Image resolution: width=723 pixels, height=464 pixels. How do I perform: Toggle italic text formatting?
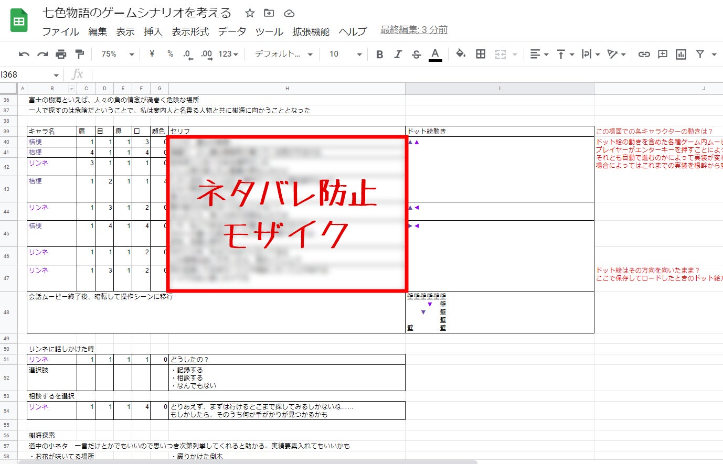point(398,54)
